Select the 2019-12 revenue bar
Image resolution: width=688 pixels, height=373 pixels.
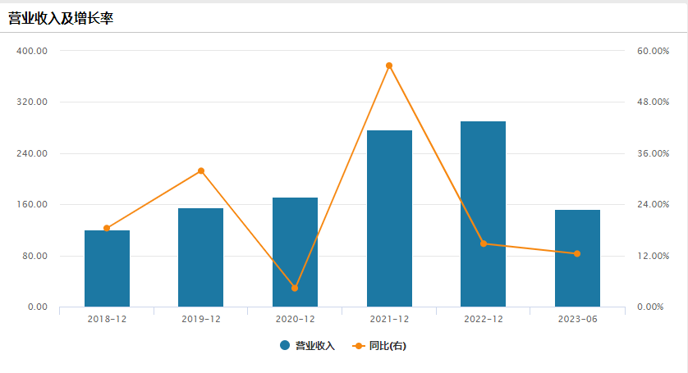[200, 257]
